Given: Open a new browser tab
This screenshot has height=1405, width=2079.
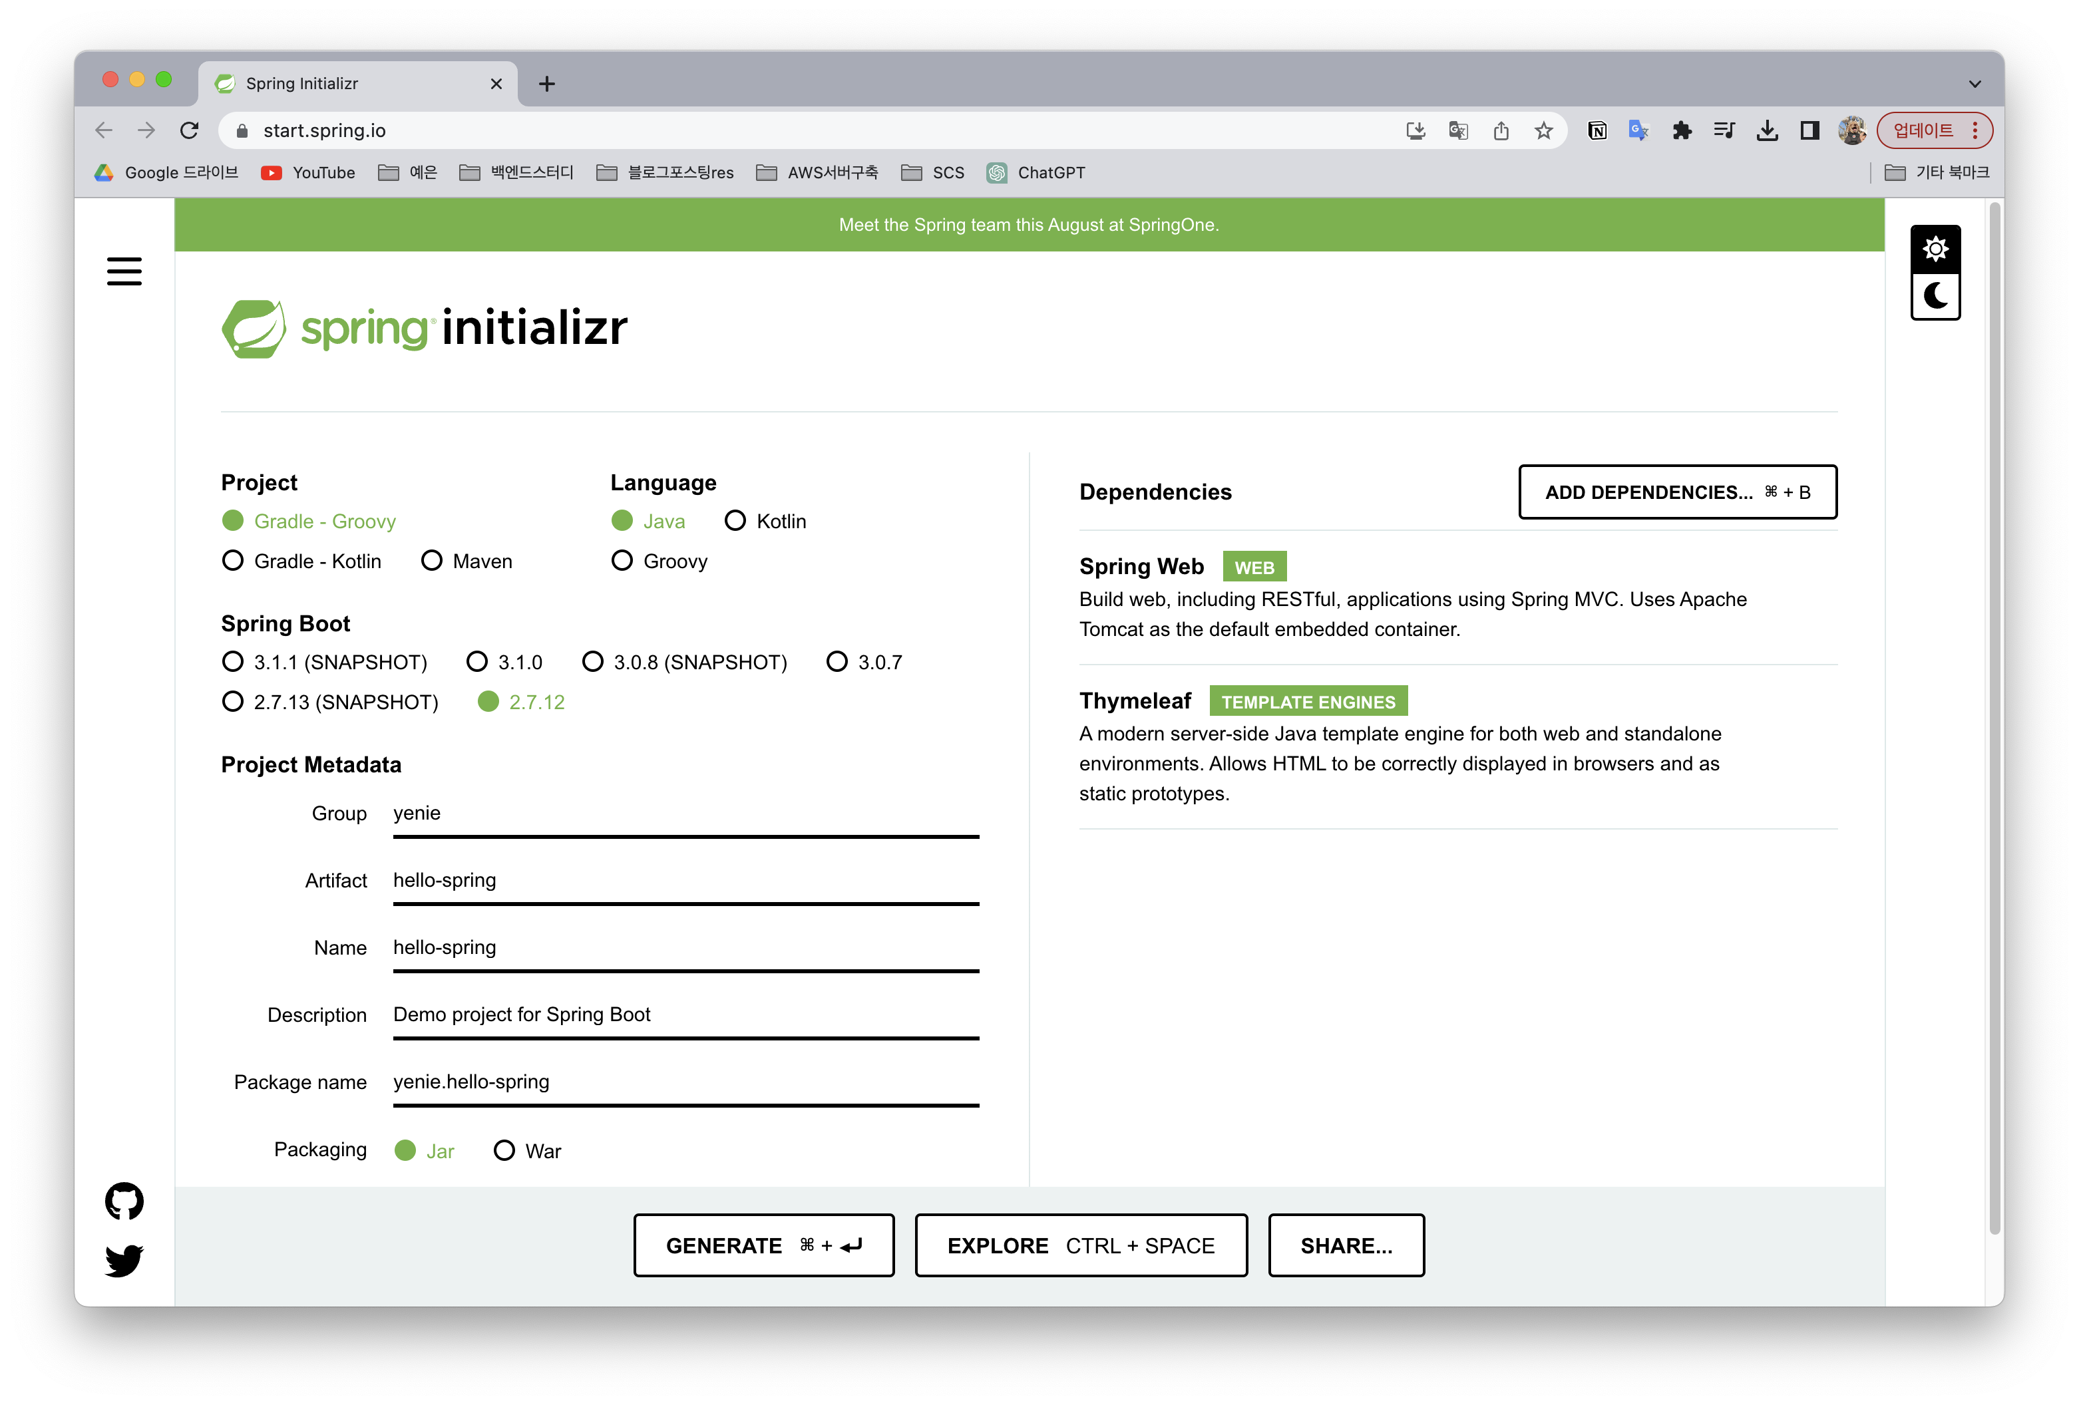Looking at the screenshot, I should pyautogui.click(x=546, y=83).
